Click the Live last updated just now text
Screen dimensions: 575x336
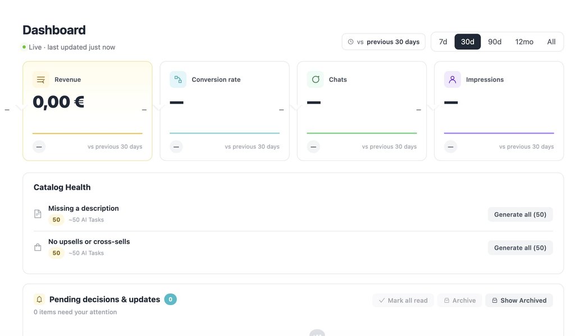tap(72, 47)
